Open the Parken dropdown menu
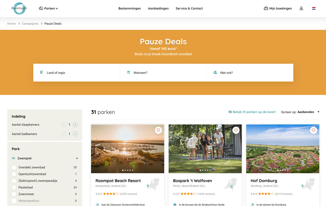 point(48,8)
